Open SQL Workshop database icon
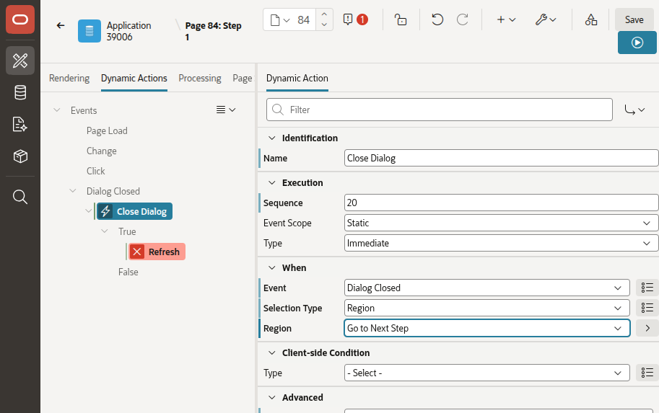659x413 pixels. coord(20,92)
